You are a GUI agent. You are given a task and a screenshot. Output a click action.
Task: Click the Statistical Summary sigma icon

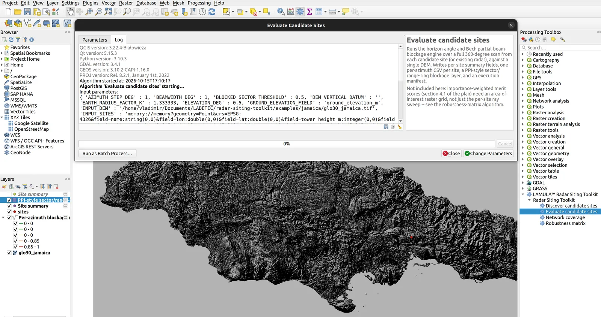click(x=309, y=12)
